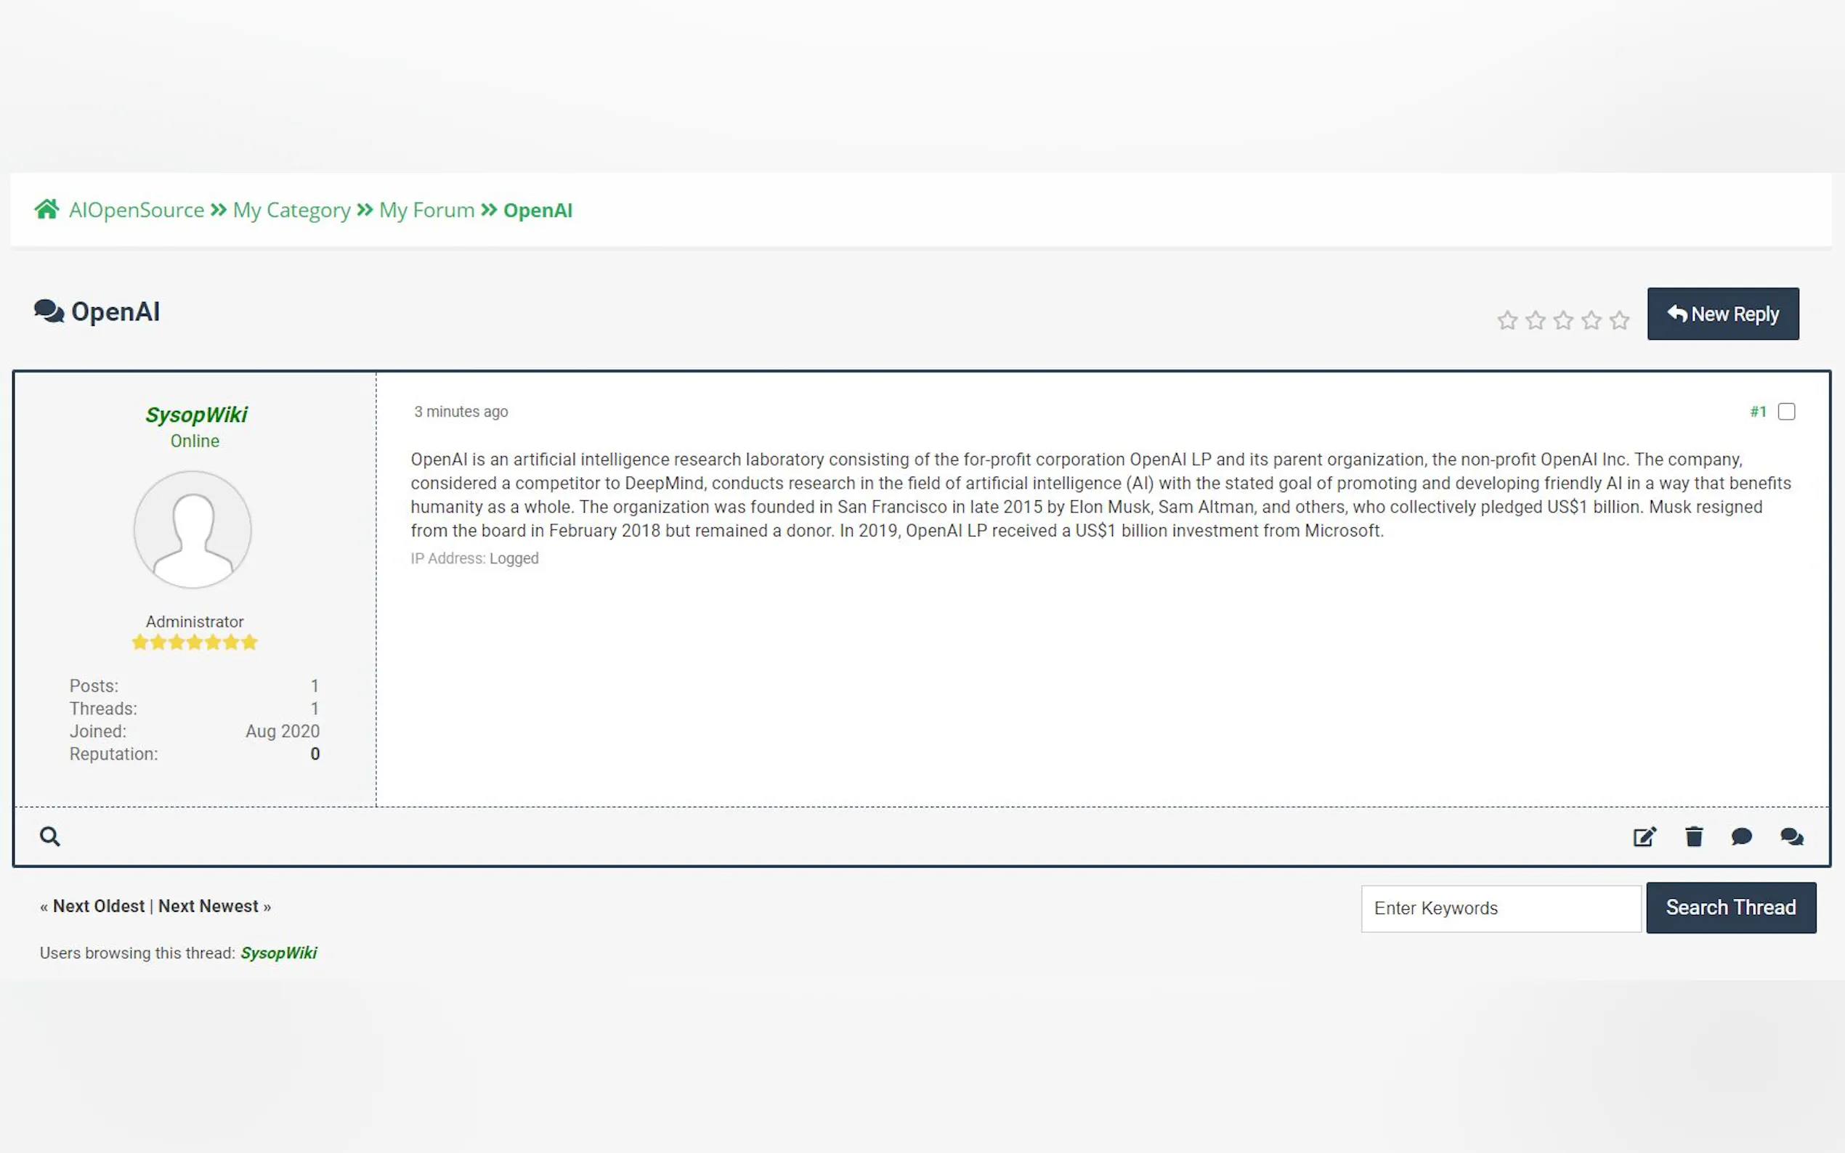Click the single speech bubble reply icon

(1741, 836)
